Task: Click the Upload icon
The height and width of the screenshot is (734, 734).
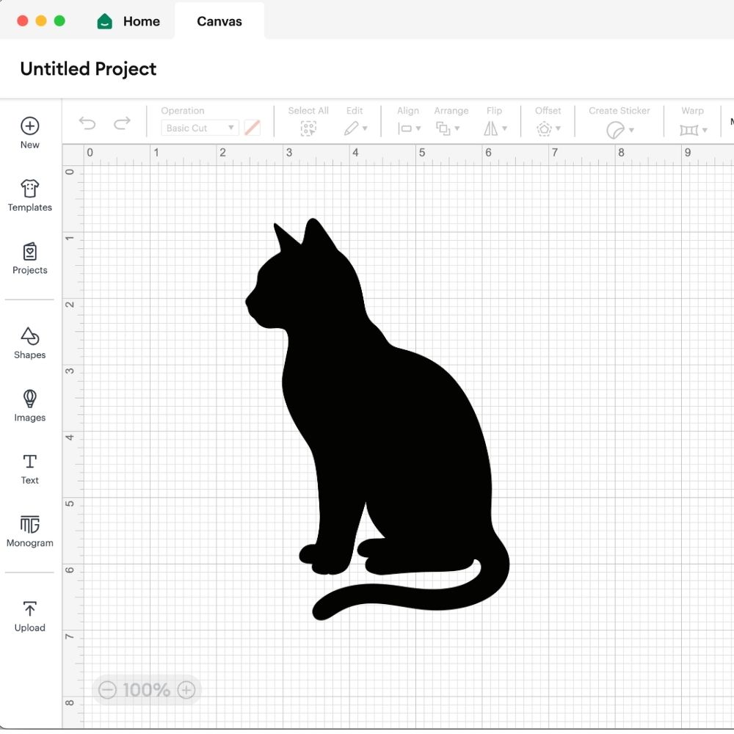Action: (x=29, y=608)
